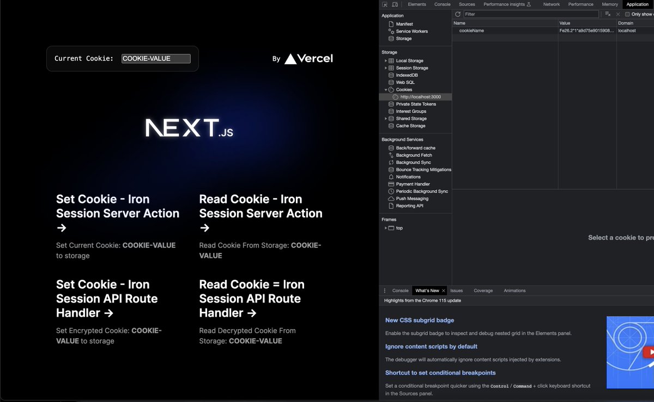Click the Fe26.2 cookie value cell
The height and width of the screenshot is (402, 654).
[587, 31]
